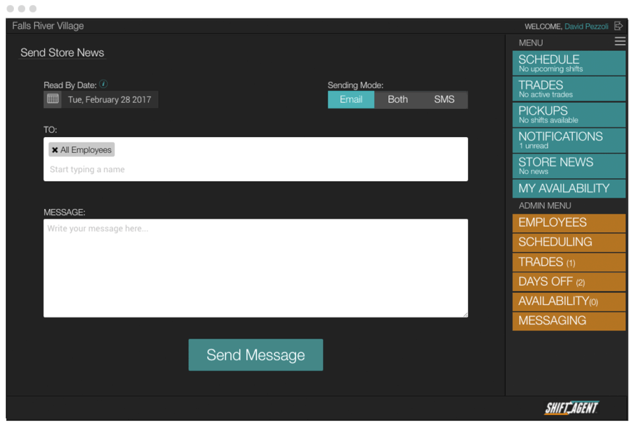
Task: Click the Read By Date info icon
Action: click(104, 84)
